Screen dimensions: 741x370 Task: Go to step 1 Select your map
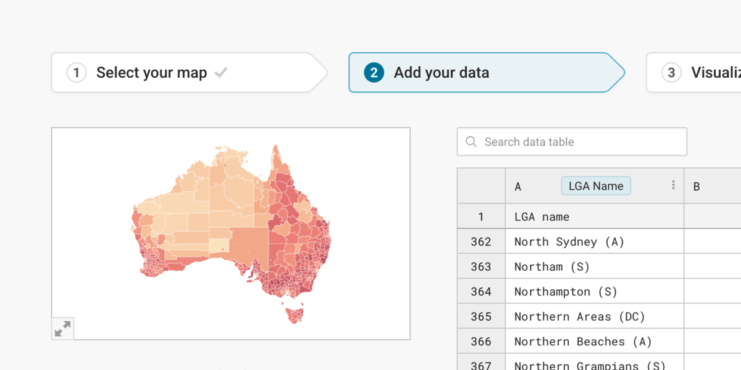(x=189, y=73)
